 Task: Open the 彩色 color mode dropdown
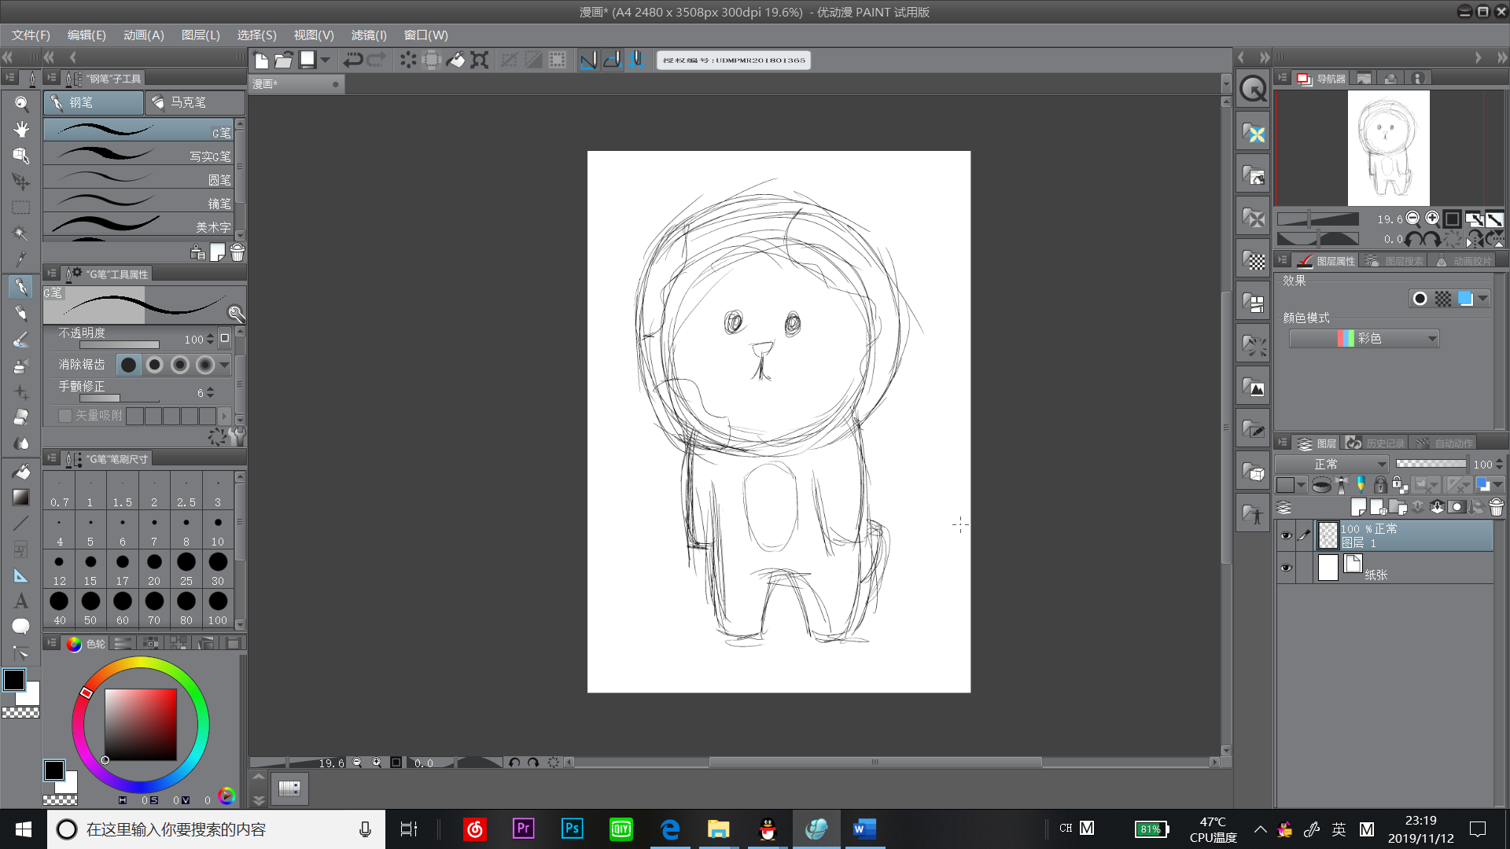point(1365,339)
